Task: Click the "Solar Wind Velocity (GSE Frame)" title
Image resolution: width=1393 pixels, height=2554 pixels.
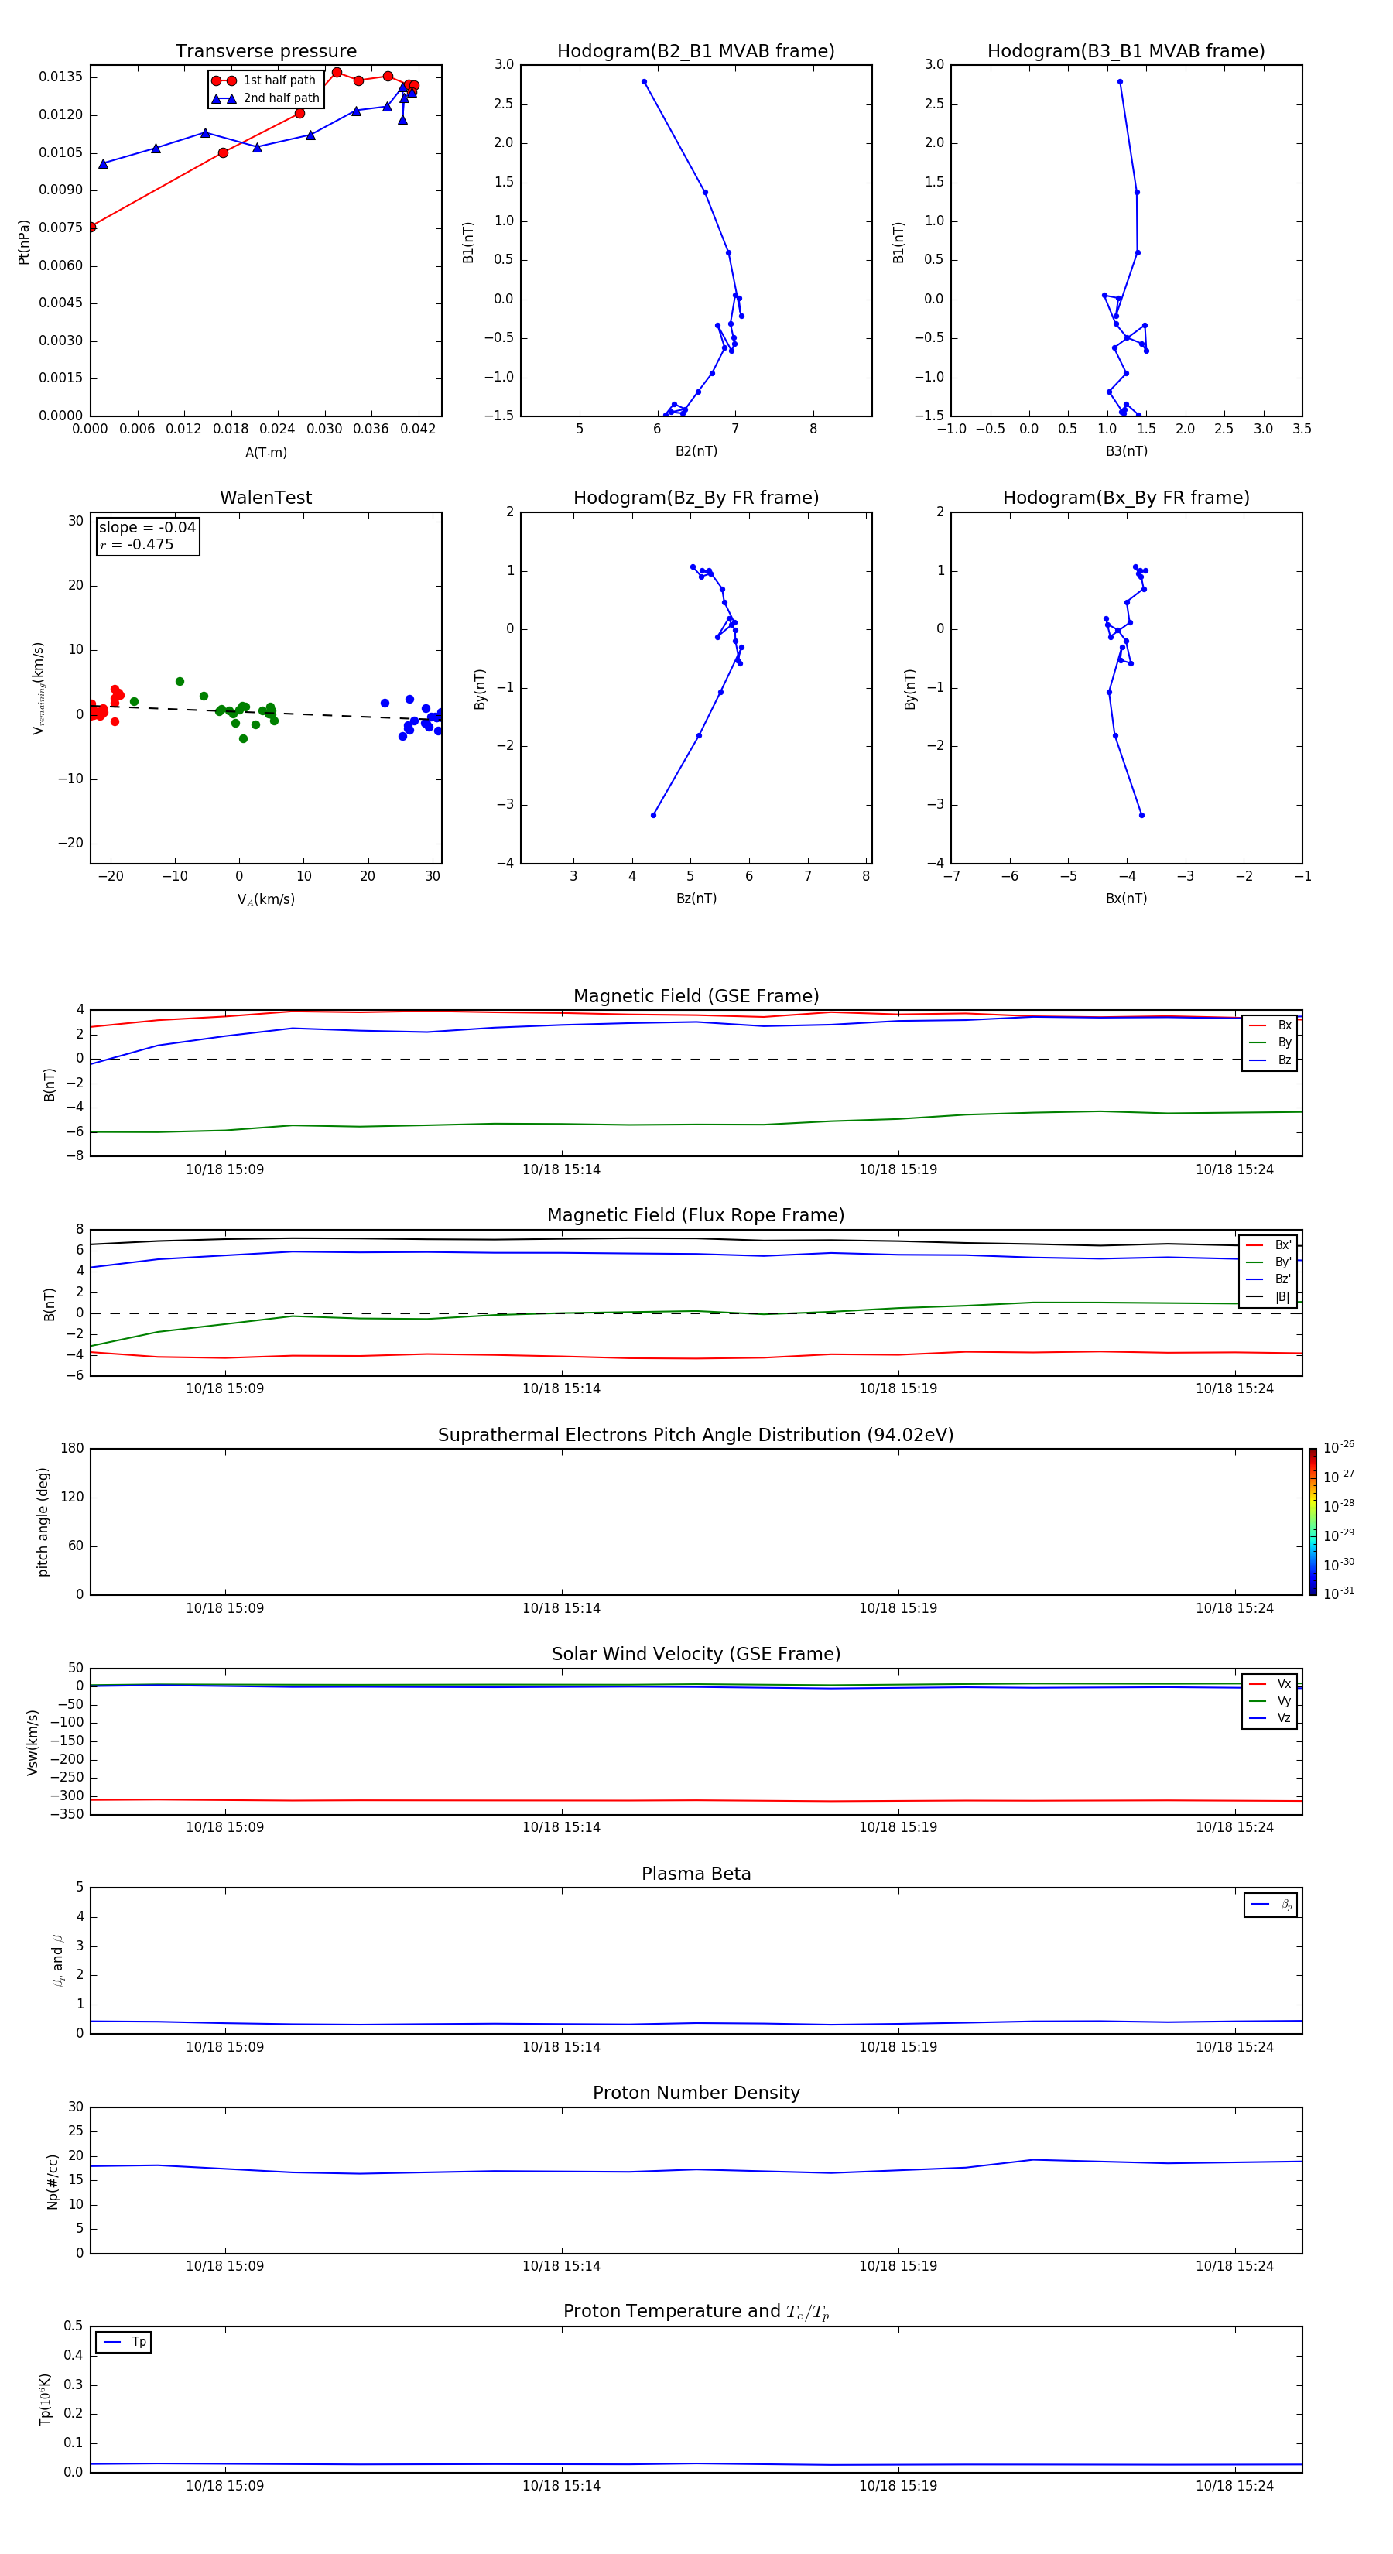Action: point(696,1654)
